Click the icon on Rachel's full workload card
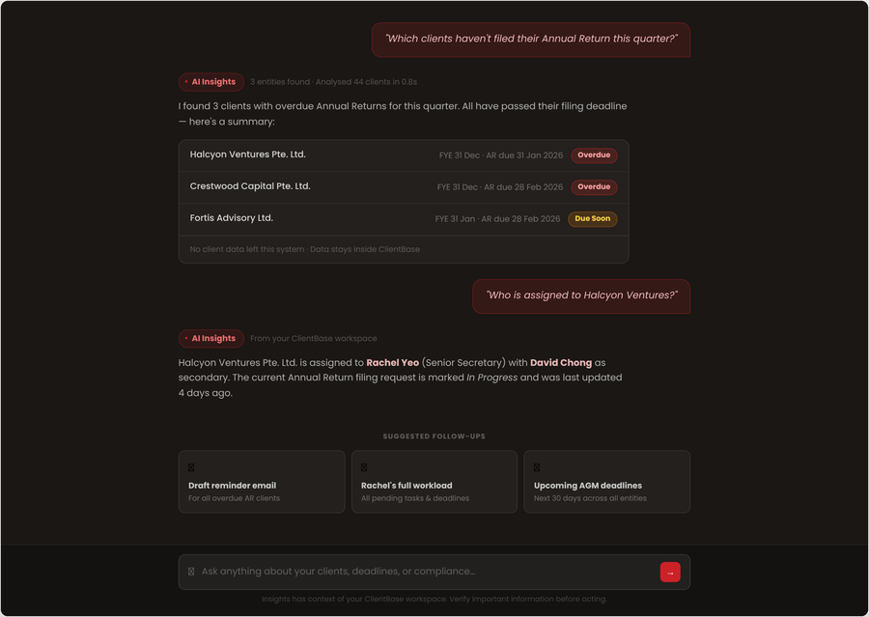The image size is (869, 617). coord(364,466)
